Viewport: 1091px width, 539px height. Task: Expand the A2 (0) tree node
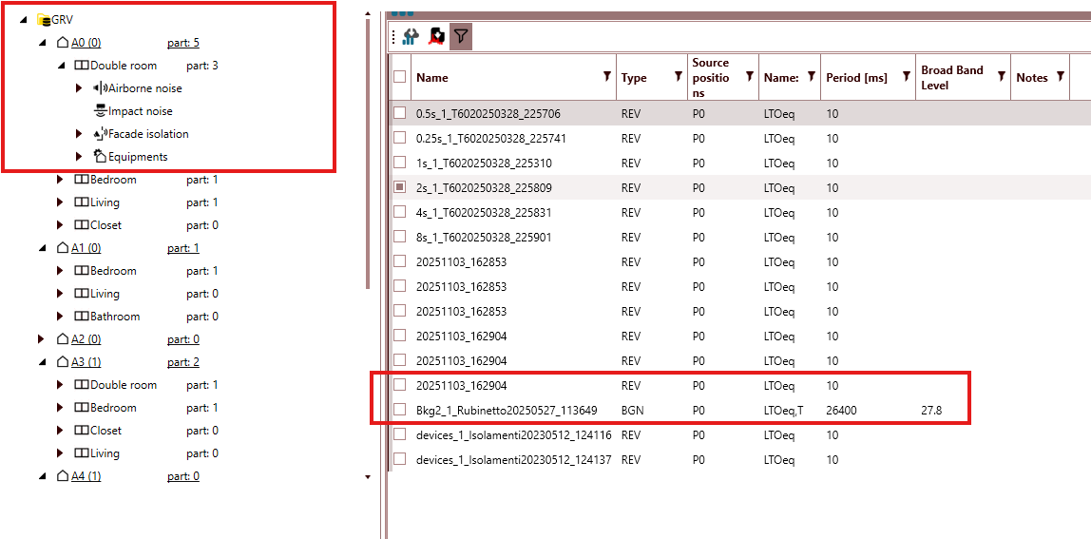(42, 339)
